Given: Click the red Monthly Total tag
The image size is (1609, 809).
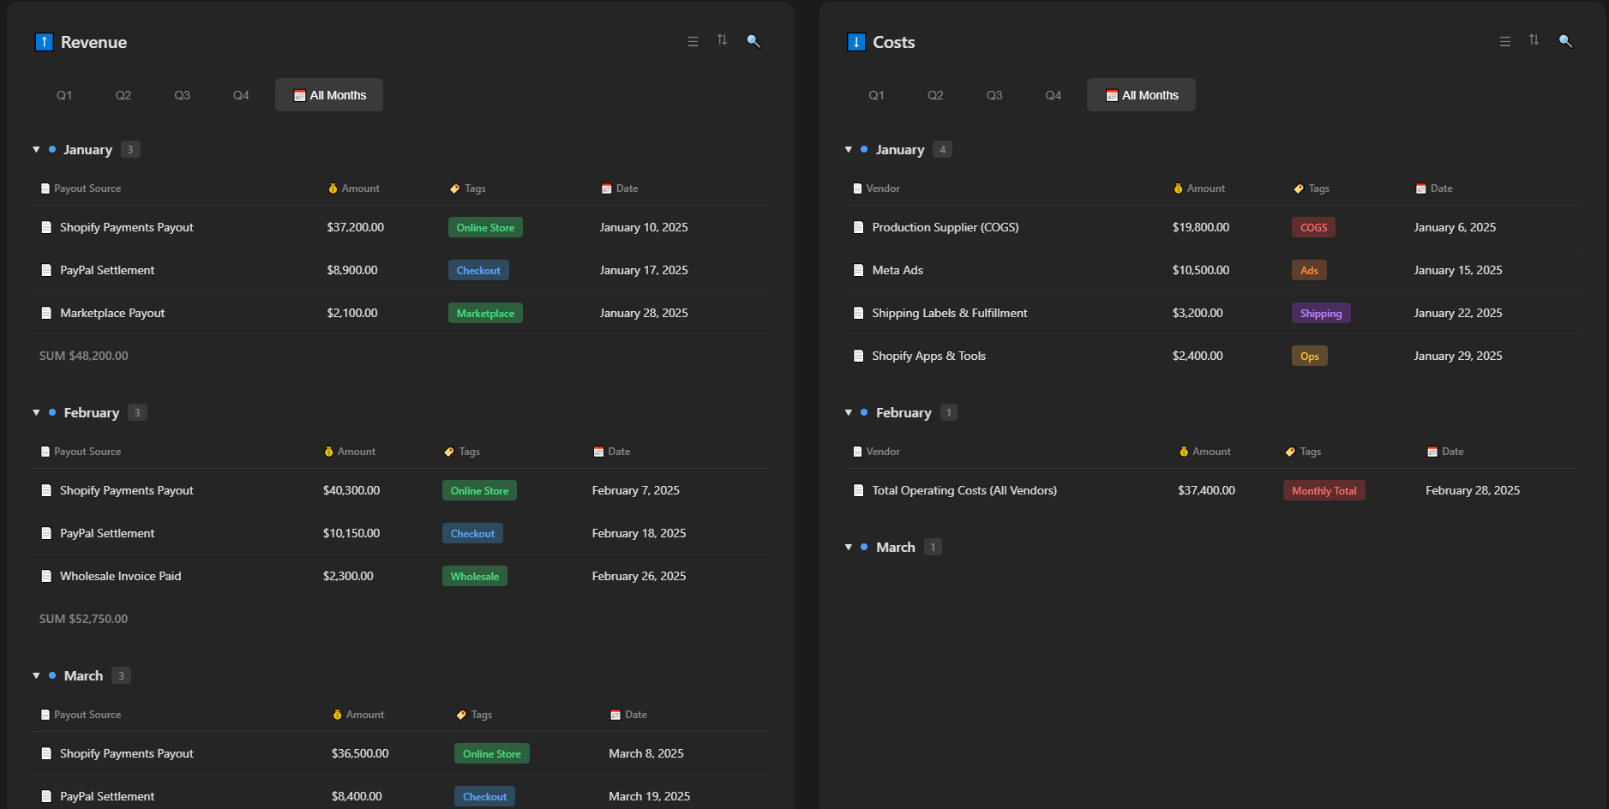Looking at the screenshot, I should (1324, 490).
